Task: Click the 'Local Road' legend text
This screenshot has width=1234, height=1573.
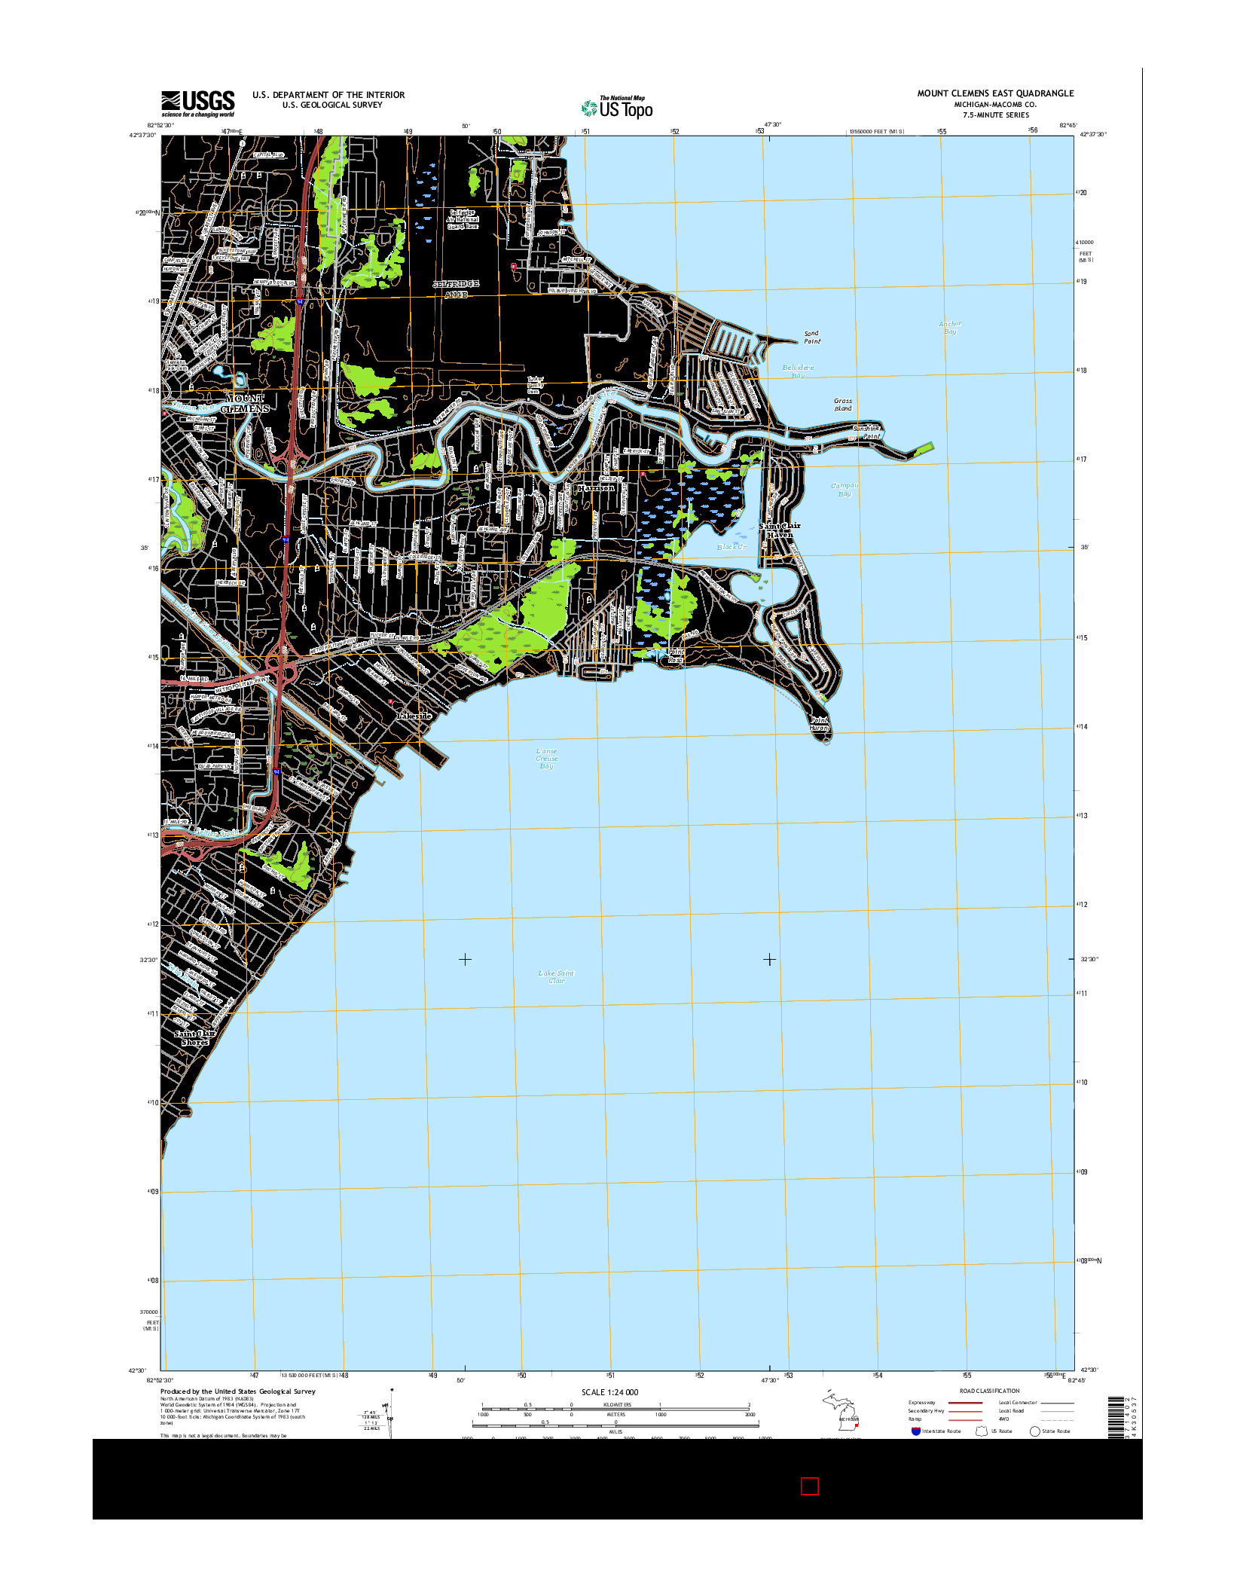Action: click(x=1012, y=1411)
